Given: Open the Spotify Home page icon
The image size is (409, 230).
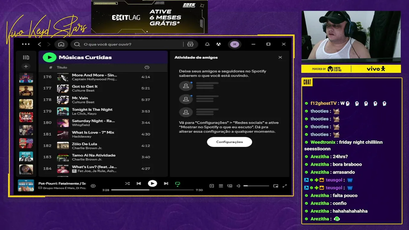Looking at the screenshot, I should 61,44.
